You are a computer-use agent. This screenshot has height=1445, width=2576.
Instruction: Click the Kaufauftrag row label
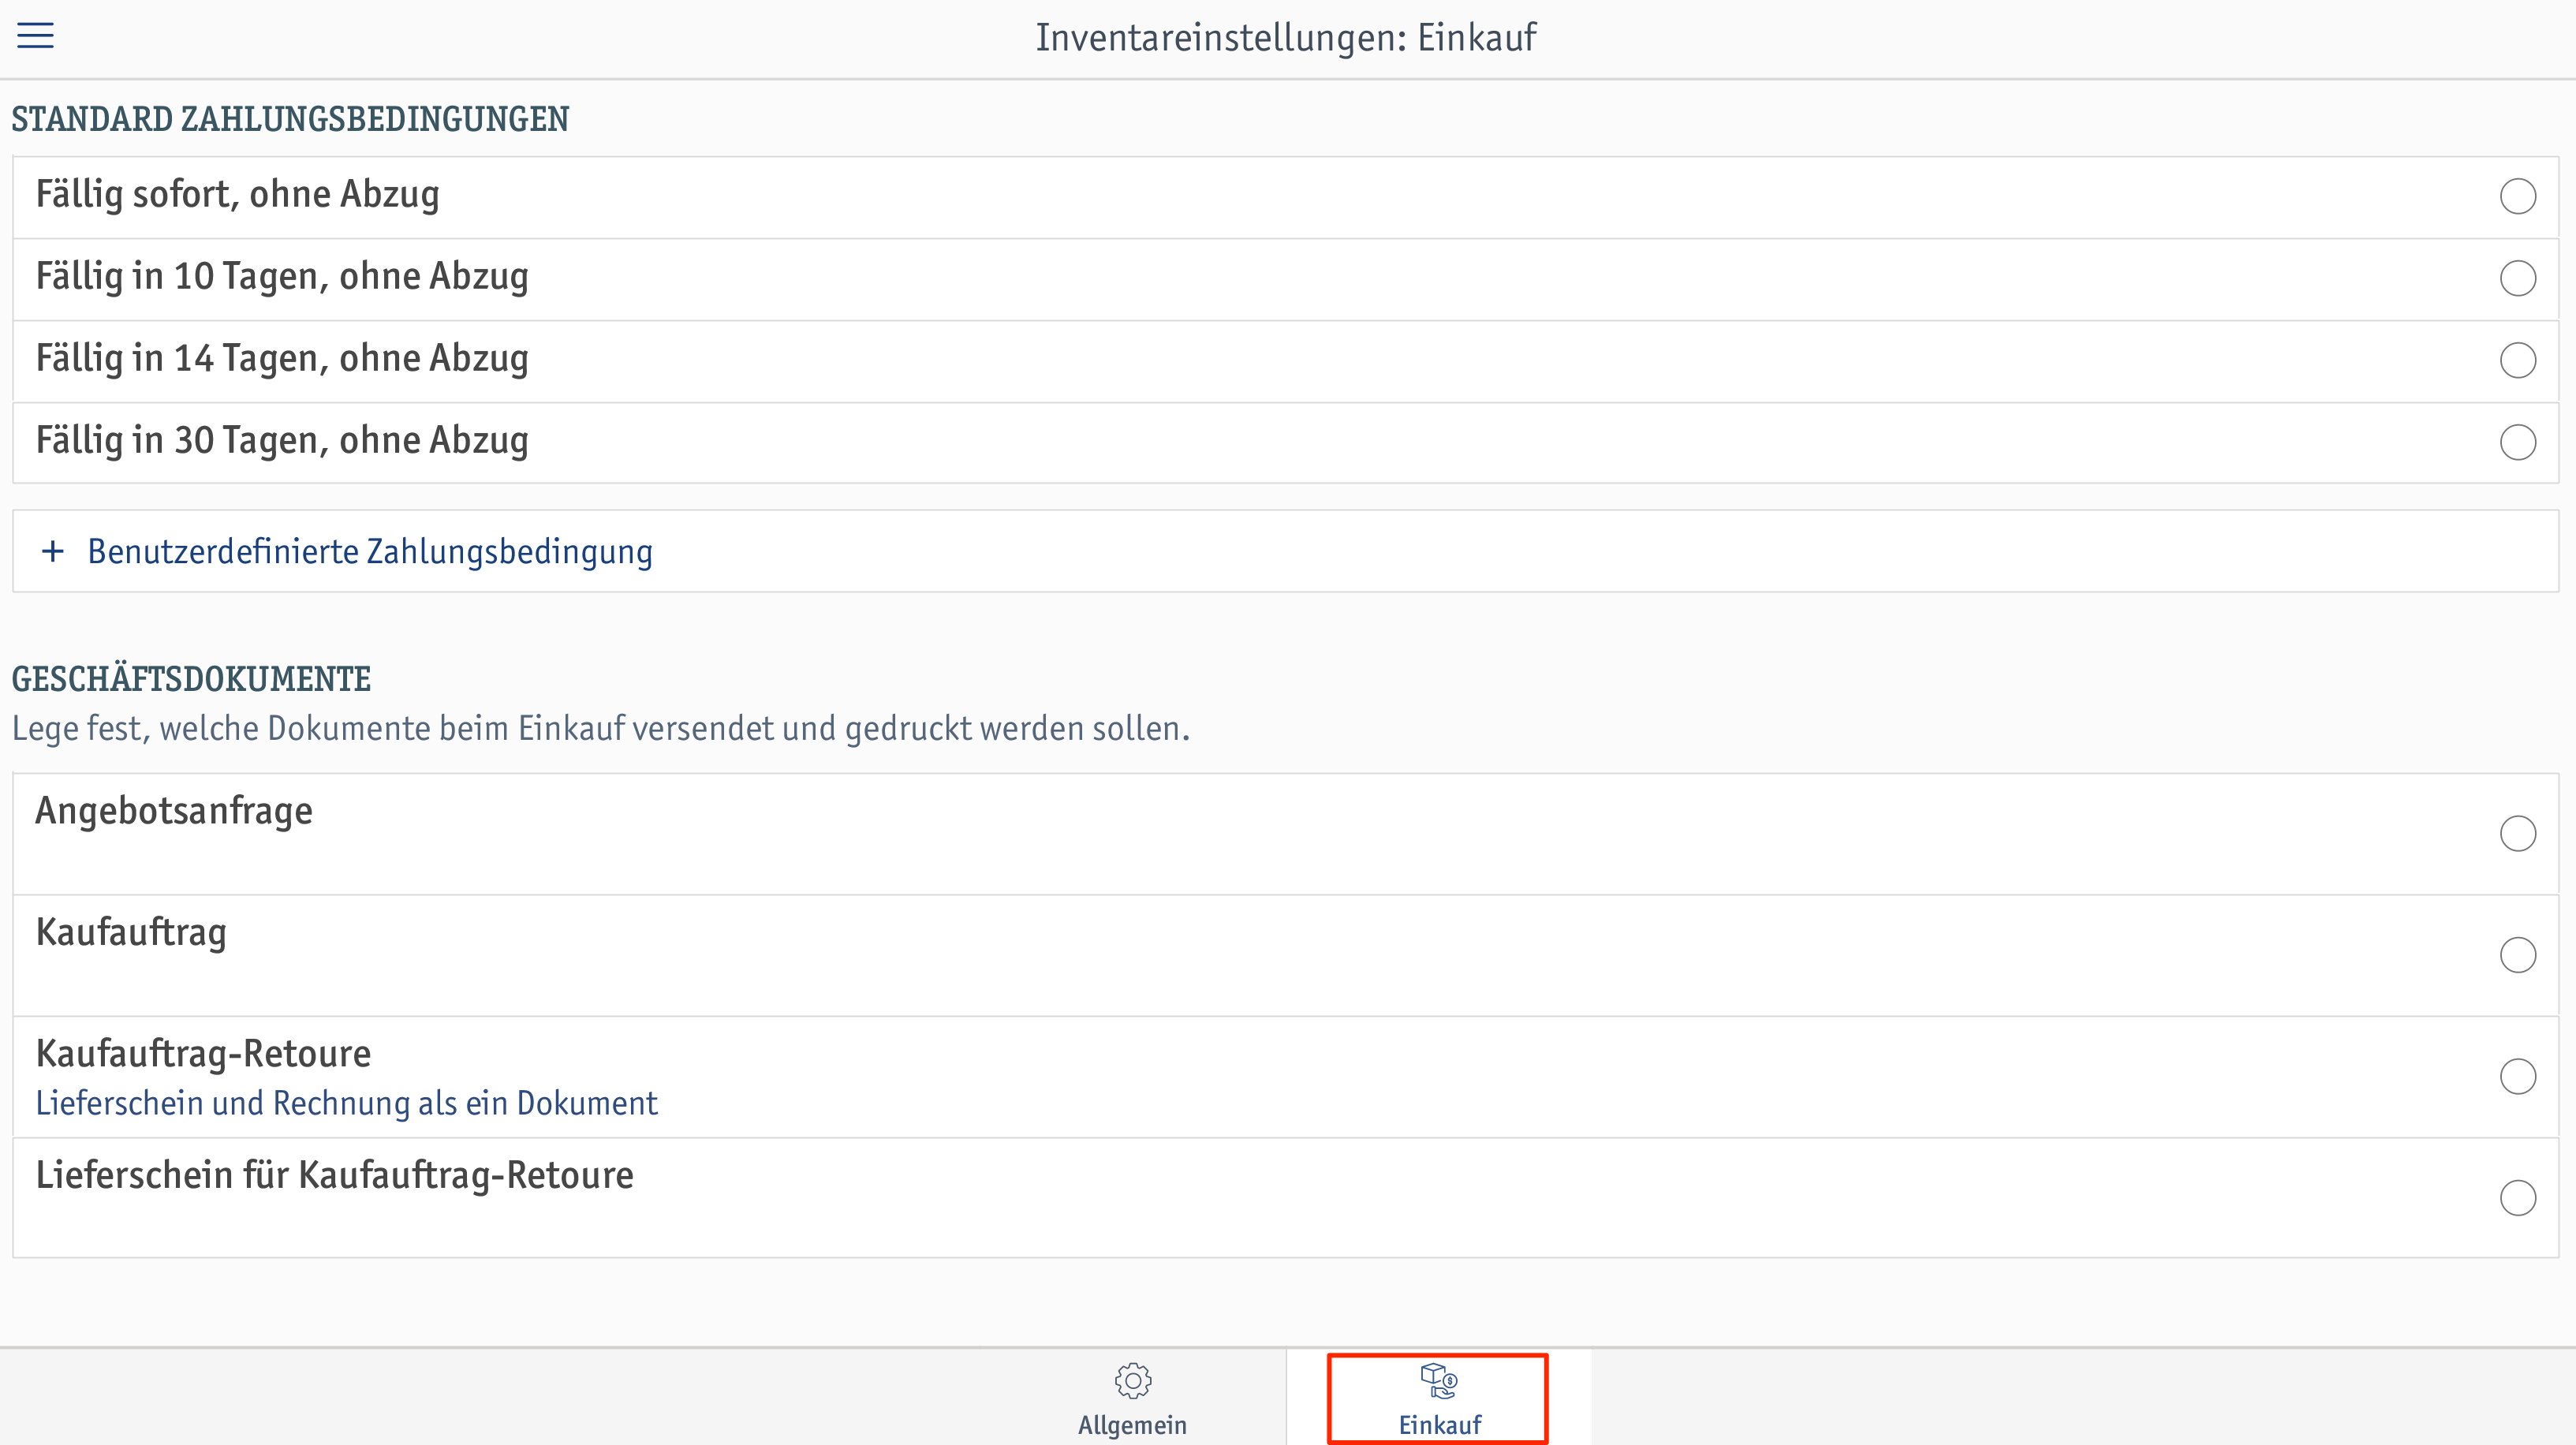click(131, 932)
